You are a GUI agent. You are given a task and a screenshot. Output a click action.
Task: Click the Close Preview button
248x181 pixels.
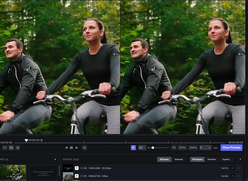tap(231, 147)
